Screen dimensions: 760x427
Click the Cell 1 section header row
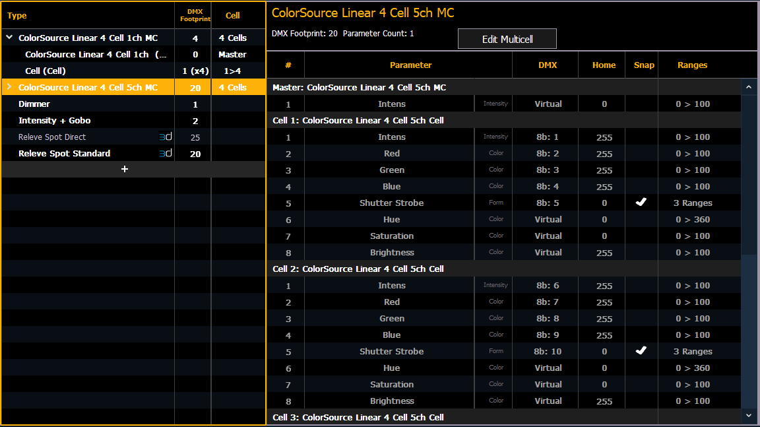tap(504, 120)
